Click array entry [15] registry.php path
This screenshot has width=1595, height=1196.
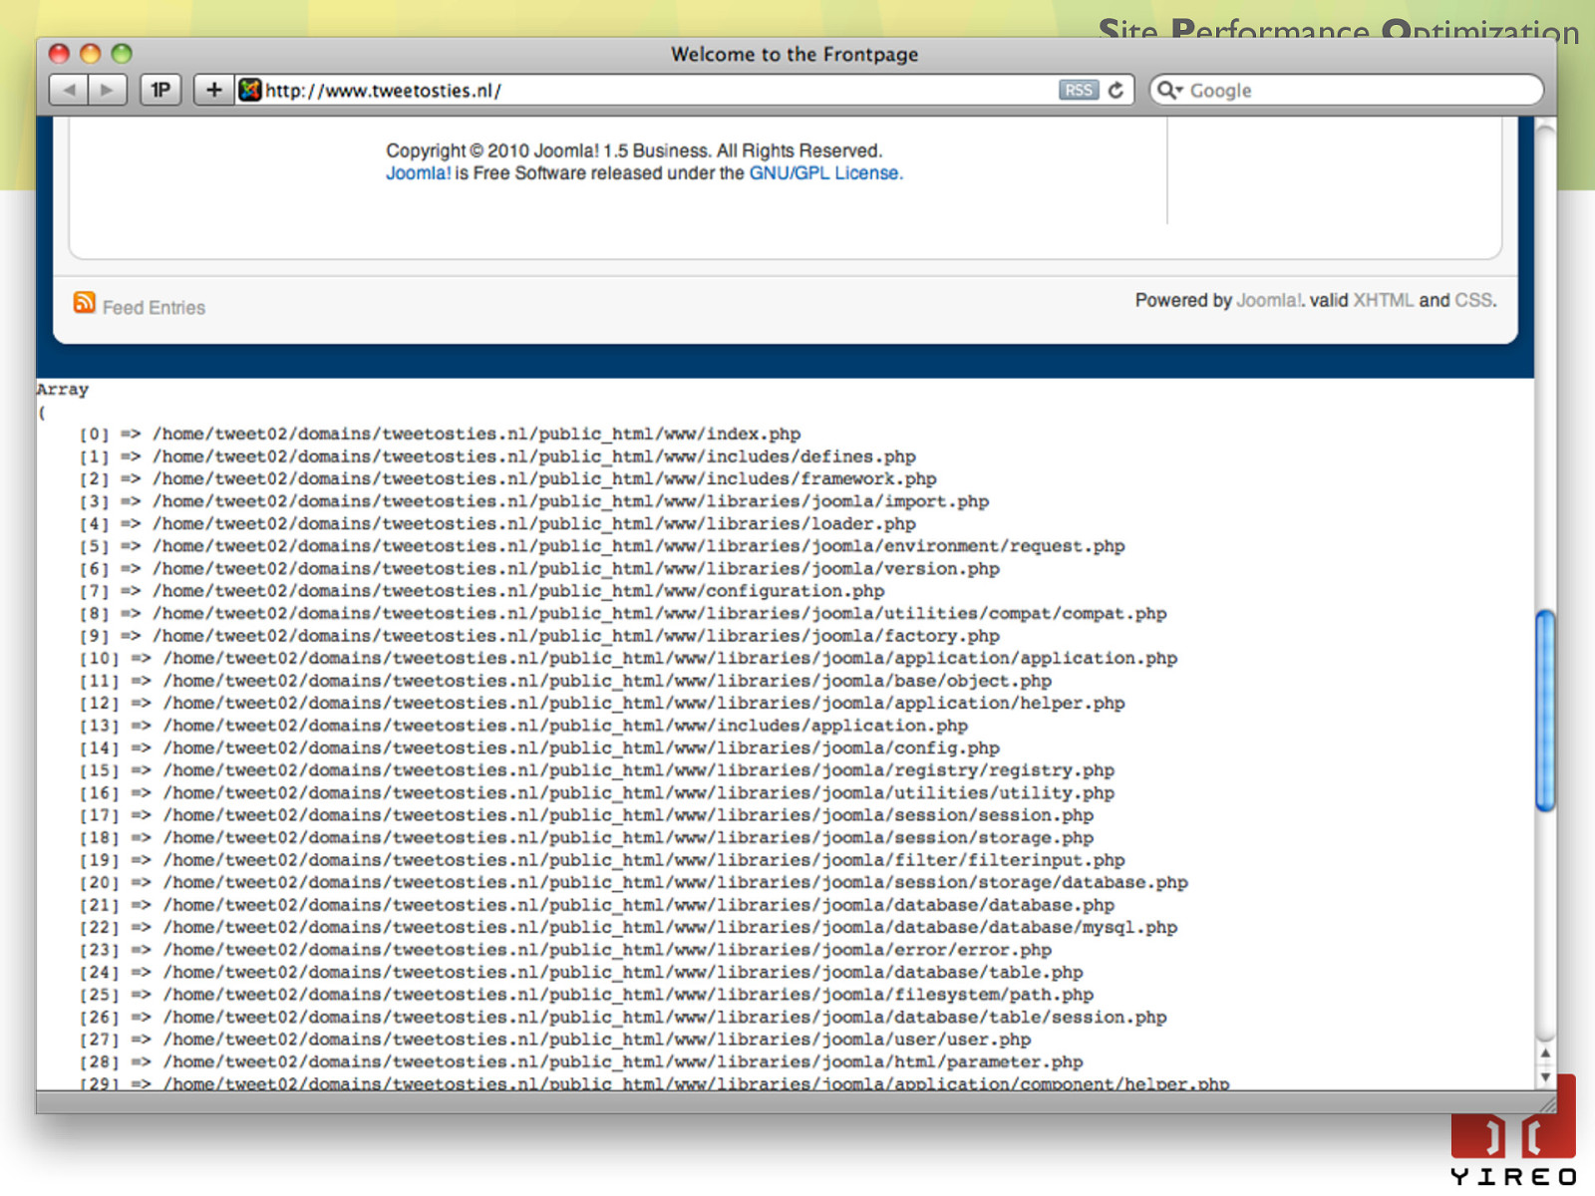pos(639,770)
